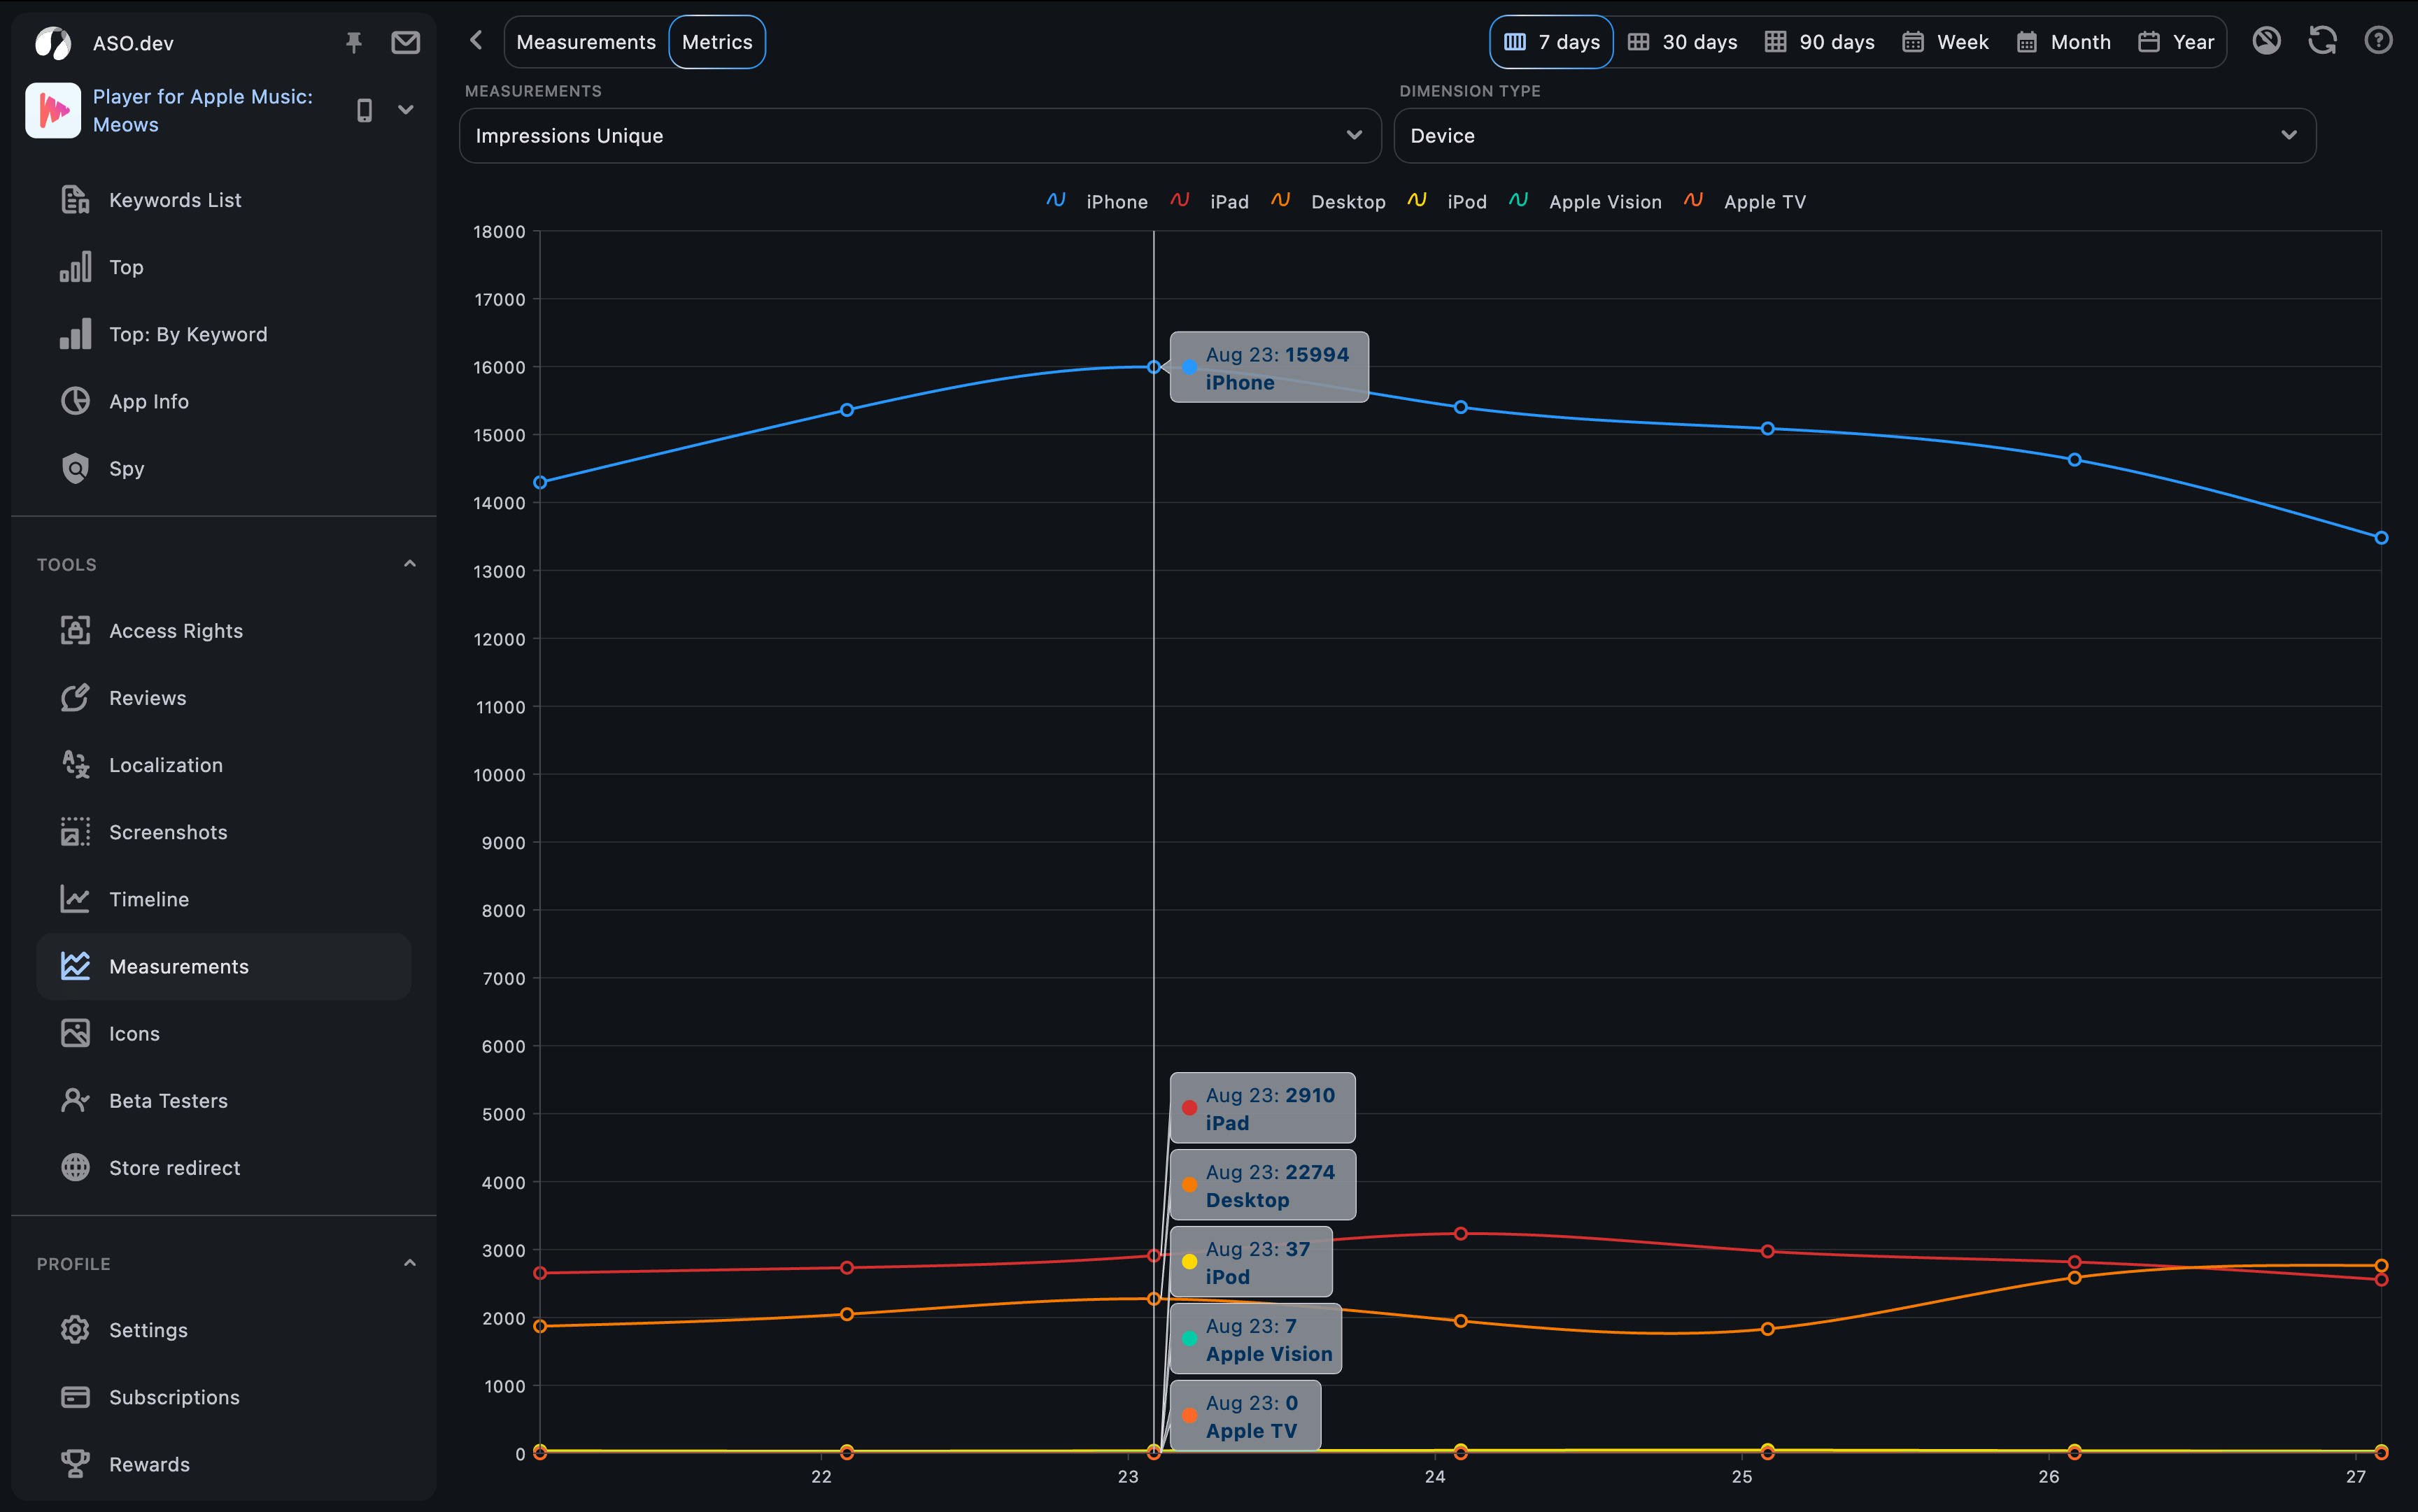Click the Icons image icon
This screenshot has width=2418, height=1512.
[75, 1033]
